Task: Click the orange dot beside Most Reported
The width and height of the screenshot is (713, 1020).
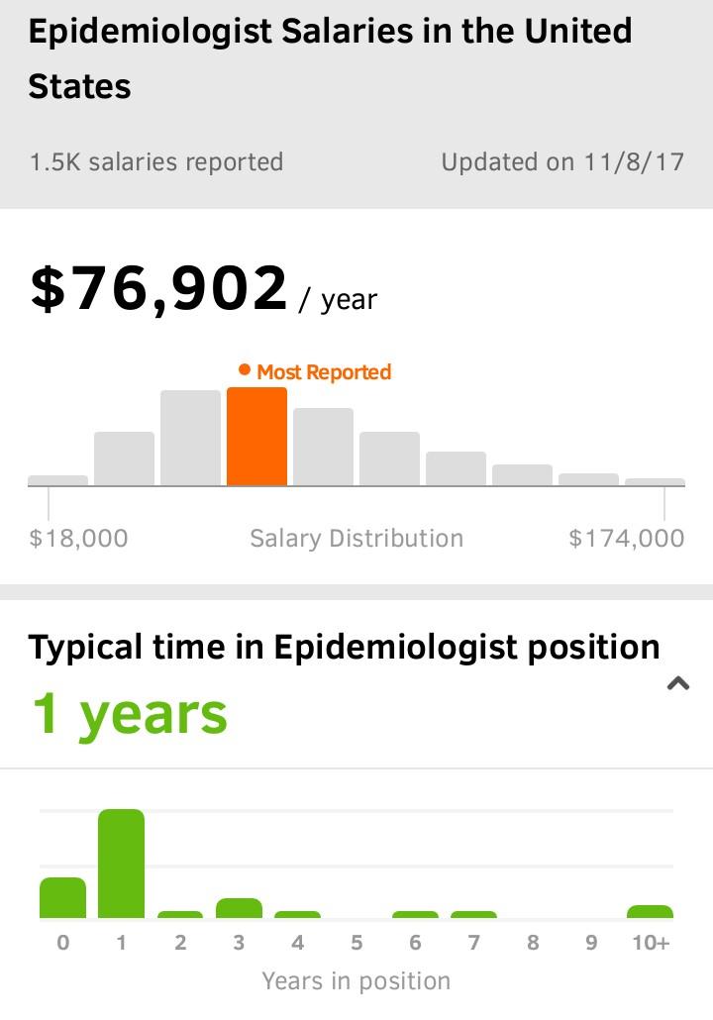Action: [x=245, y=370]
